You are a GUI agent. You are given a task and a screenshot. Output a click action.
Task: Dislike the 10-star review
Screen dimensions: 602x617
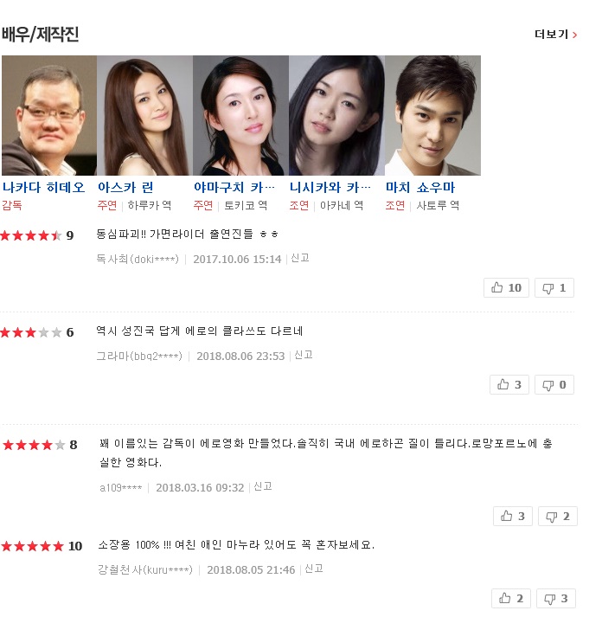(556, 599)
